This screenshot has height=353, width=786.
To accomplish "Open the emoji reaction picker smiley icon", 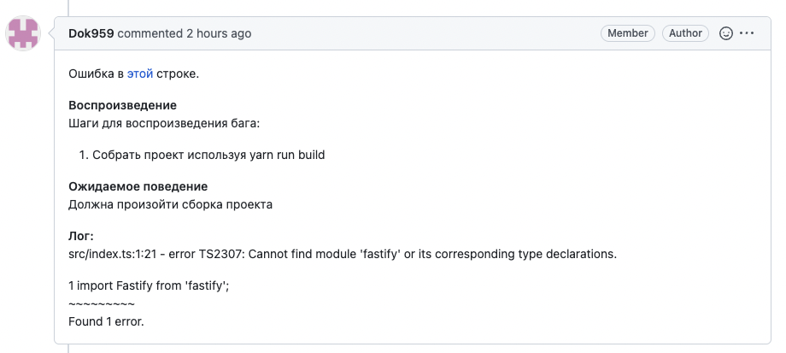I will point(726,33).
